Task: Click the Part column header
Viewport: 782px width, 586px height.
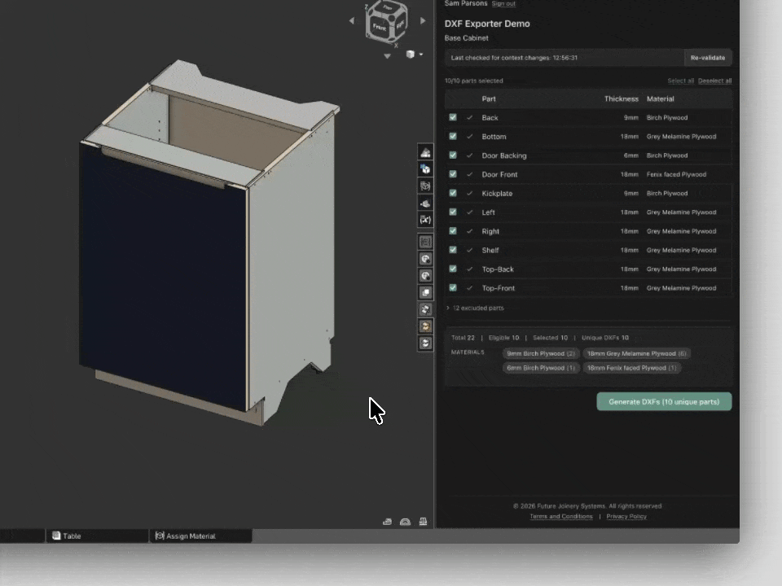Action: [489, 98]
